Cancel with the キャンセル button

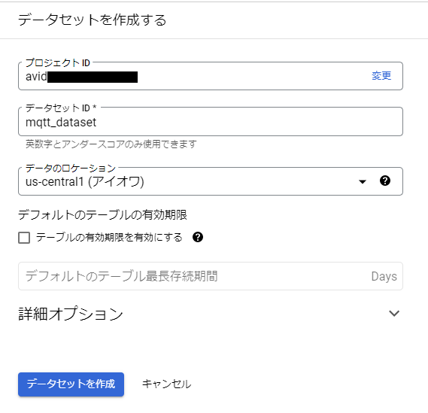pyautogui.click(x=166, y=384)
